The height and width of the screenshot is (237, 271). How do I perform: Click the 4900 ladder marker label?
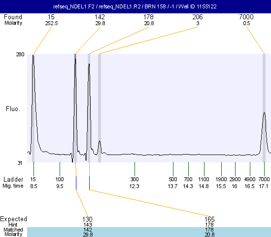(250, 179)
